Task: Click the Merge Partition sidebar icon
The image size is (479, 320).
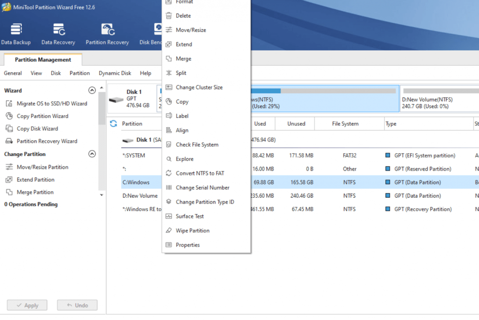Action: [x=9, y=192]
